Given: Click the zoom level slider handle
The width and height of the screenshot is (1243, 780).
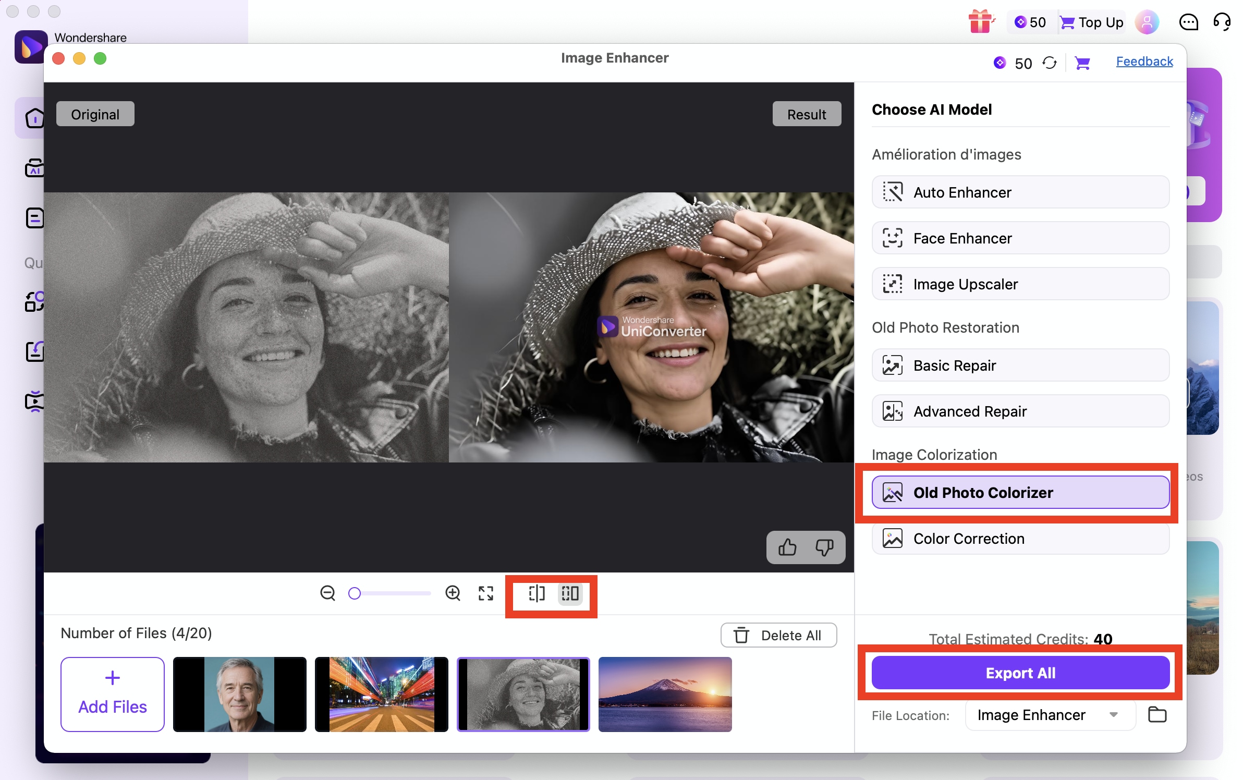Looking at the screenshot, I should pyautogui.click(x=355, y=593).
